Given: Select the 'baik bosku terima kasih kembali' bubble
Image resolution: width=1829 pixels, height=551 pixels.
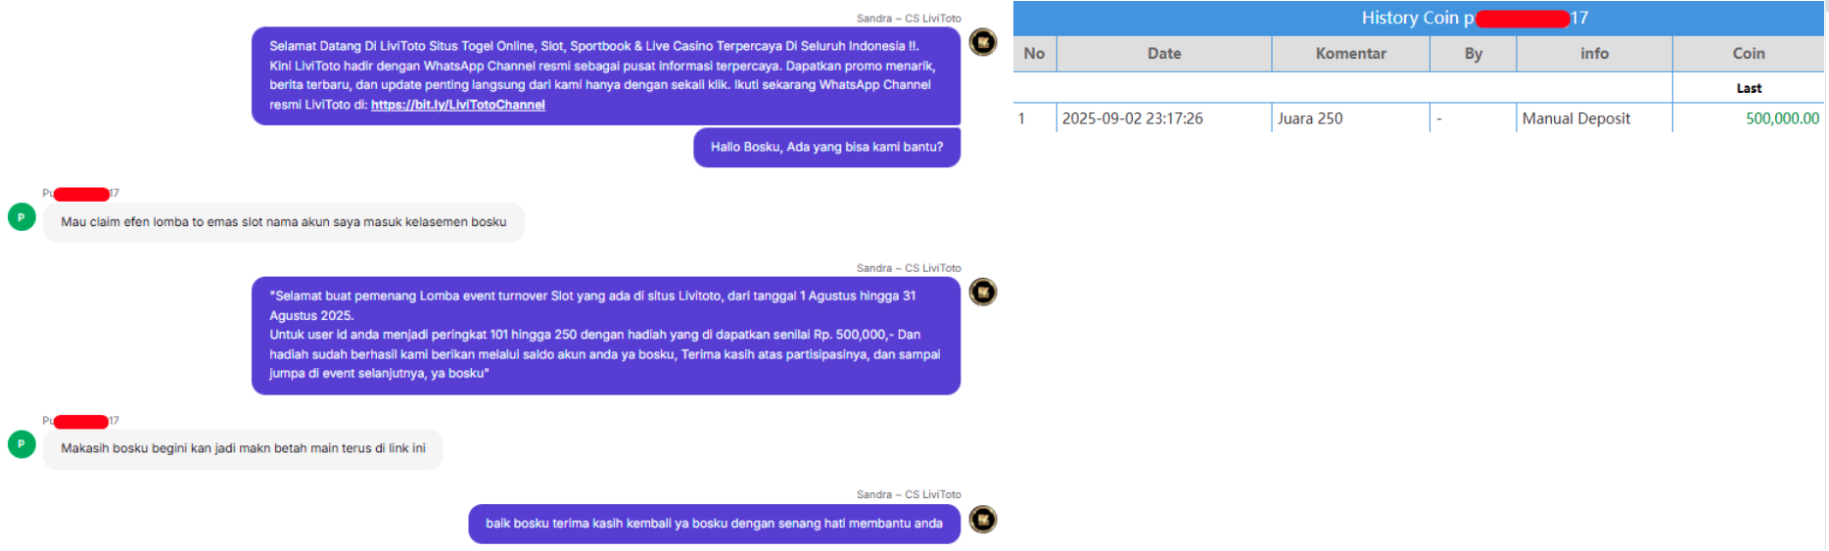Looking at the screenshot, I should pyautogui.click(x=714, y=524).
